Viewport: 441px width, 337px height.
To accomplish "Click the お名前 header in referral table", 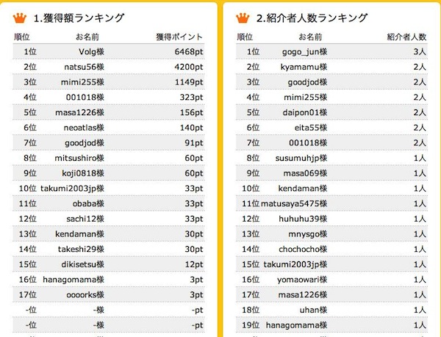I will [309, 37].
